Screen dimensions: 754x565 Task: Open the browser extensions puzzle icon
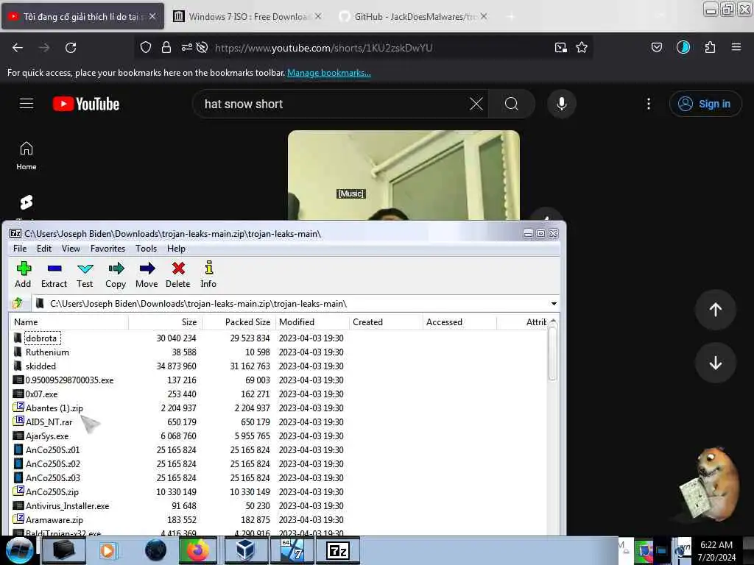click(x=710, y=48)
